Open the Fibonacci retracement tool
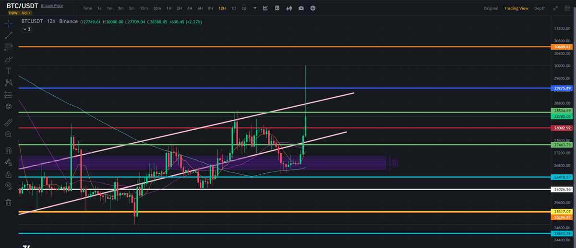 pyautogui.click(x=8, y=47)
